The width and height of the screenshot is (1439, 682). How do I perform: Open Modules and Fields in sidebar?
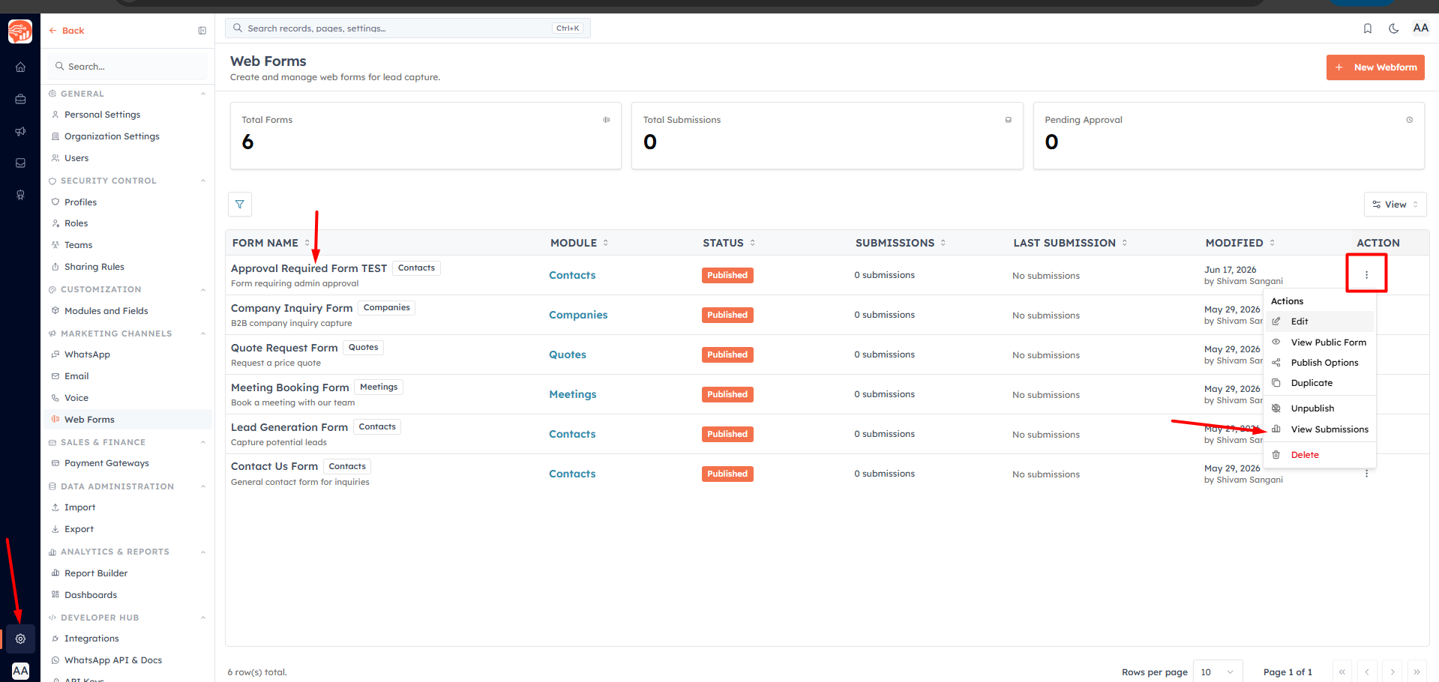point(106,311)
